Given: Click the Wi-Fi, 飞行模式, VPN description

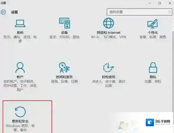Looking at the screenshot, I should (108, 37).
